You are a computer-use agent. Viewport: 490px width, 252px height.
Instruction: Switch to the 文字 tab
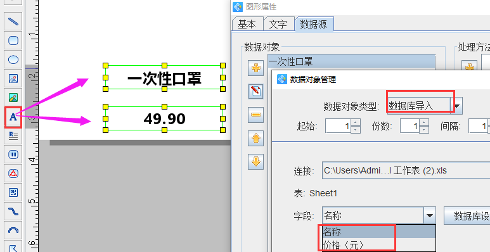tap(278, 24)
